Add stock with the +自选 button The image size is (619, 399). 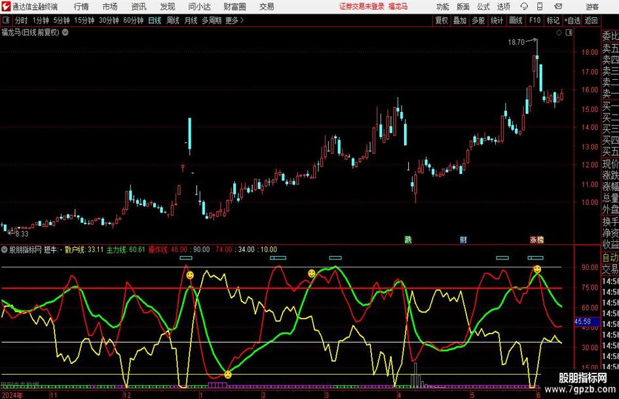[572, 20]
